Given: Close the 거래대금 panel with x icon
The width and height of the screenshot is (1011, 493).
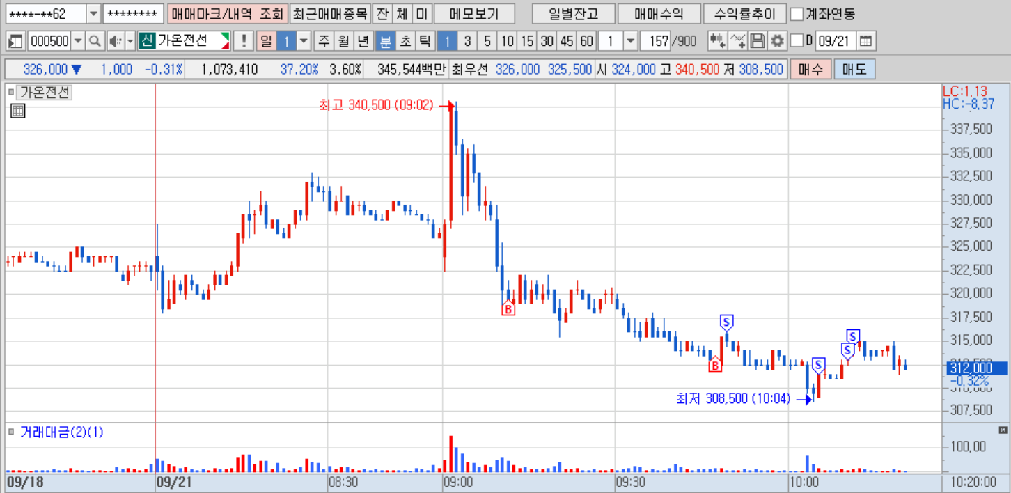Looking at the screenshot, I should tap(1003, 430).
